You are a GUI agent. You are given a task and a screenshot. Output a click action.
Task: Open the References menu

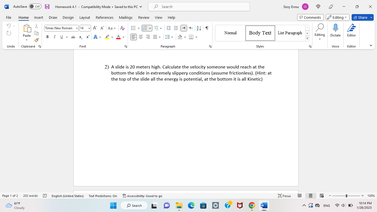point(104,17)
